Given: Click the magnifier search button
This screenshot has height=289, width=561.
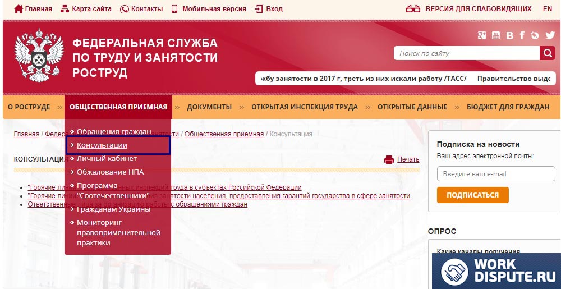Looking at the screenshot, I should [x=548, y=53].
